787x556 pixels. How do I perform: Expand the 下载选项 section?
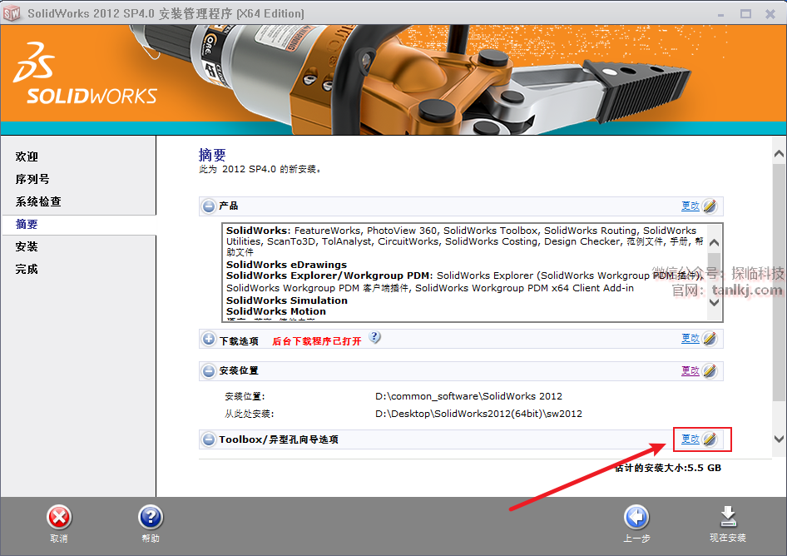click(209, 339)
